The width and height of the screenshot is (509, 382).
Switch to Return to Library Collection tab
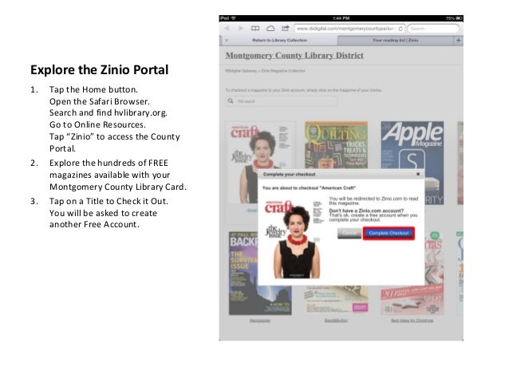(x=279, y=40)
